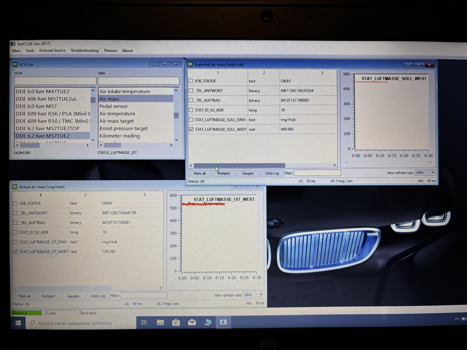The height and width of the screenshot is (350, 467).
Task: Click Jobs list scroll right arrow
Action: pos(171,145)
